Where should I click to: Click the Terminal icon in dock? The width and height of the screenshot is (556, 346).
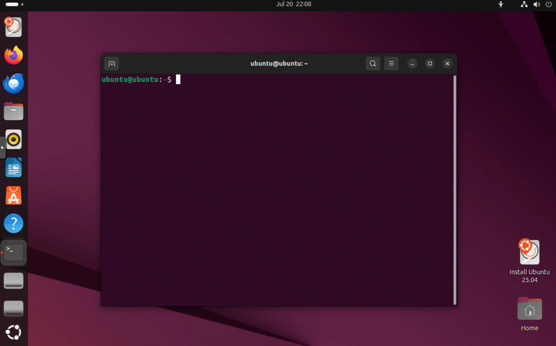pyautogui.click(x=14, y=252)
